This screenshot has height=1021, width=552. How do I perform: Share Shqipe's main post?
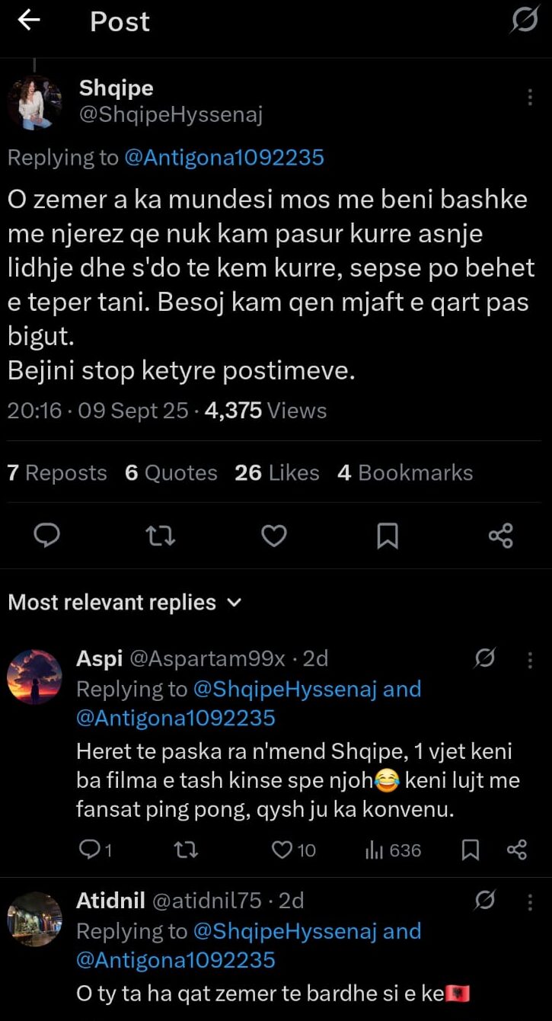[500, 536]
